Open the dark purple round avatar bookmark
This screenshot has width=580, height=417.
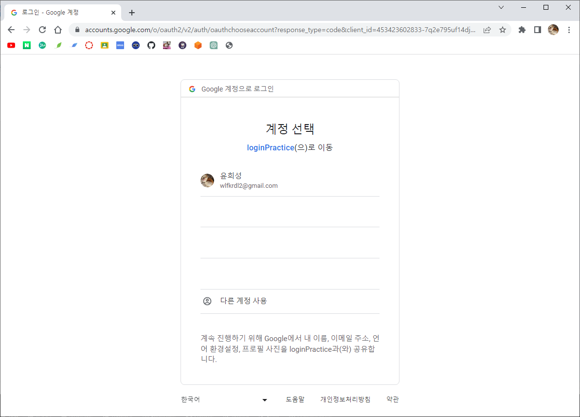182,45
